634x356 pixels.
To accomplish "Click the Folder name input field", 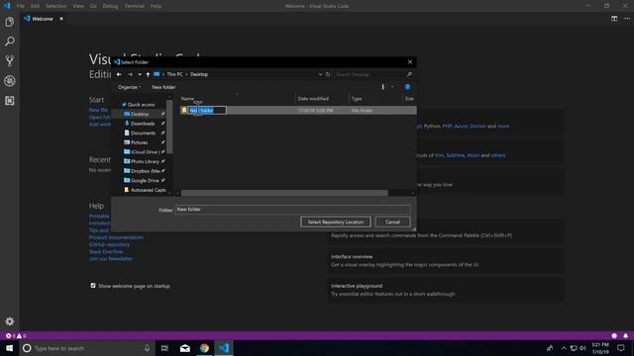I will [x=292, y=209].
